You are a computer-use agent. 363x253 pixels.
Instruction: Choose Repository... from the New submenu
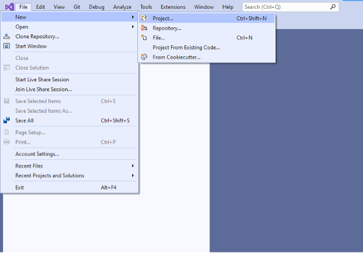(x=207, y=28)
